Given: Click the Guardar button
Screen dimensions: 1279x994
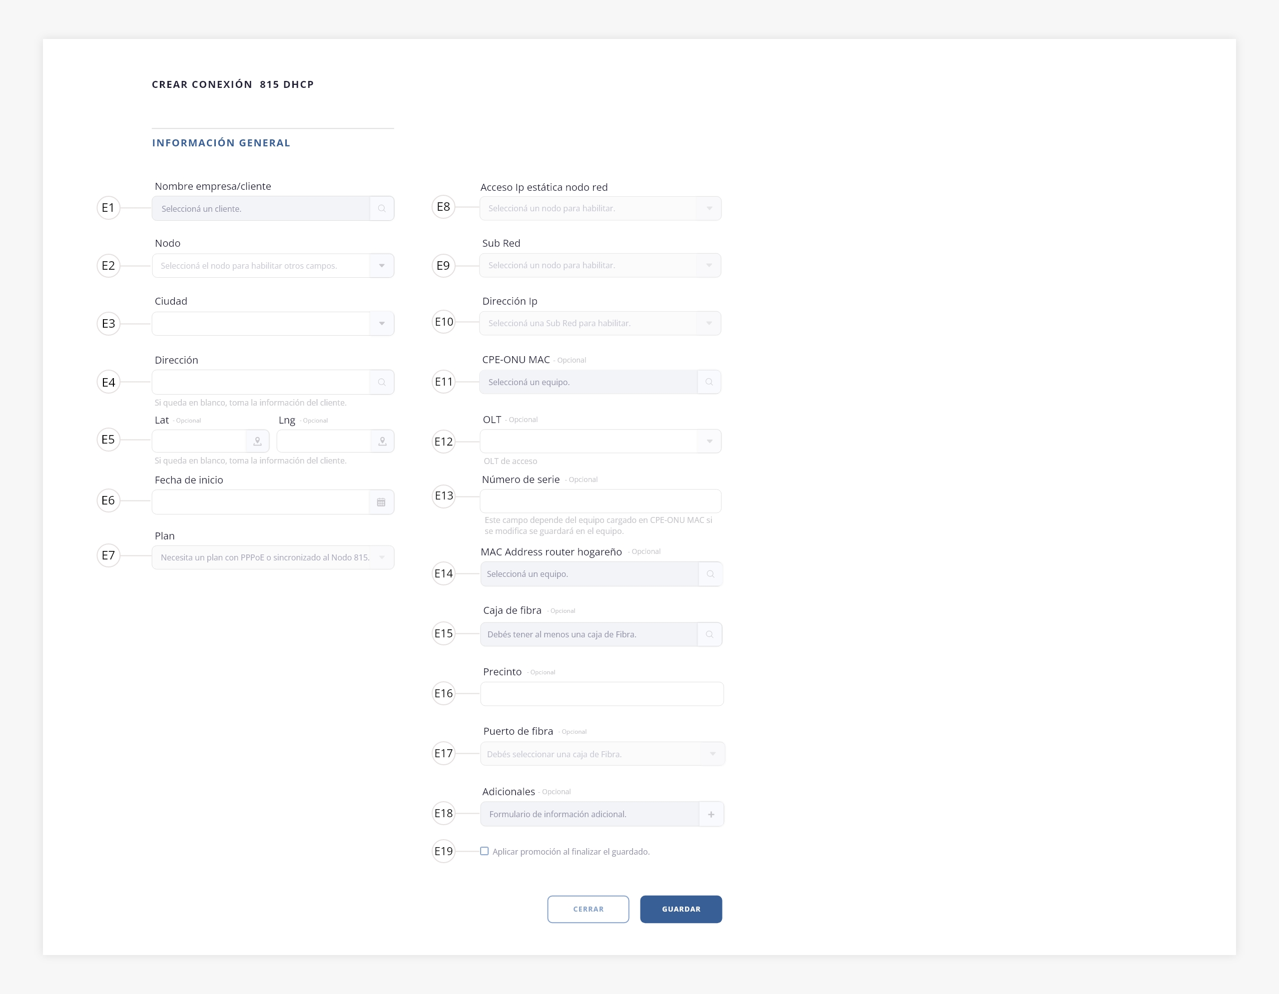Looking at the screenshot, I should click(x=680, y=909).
